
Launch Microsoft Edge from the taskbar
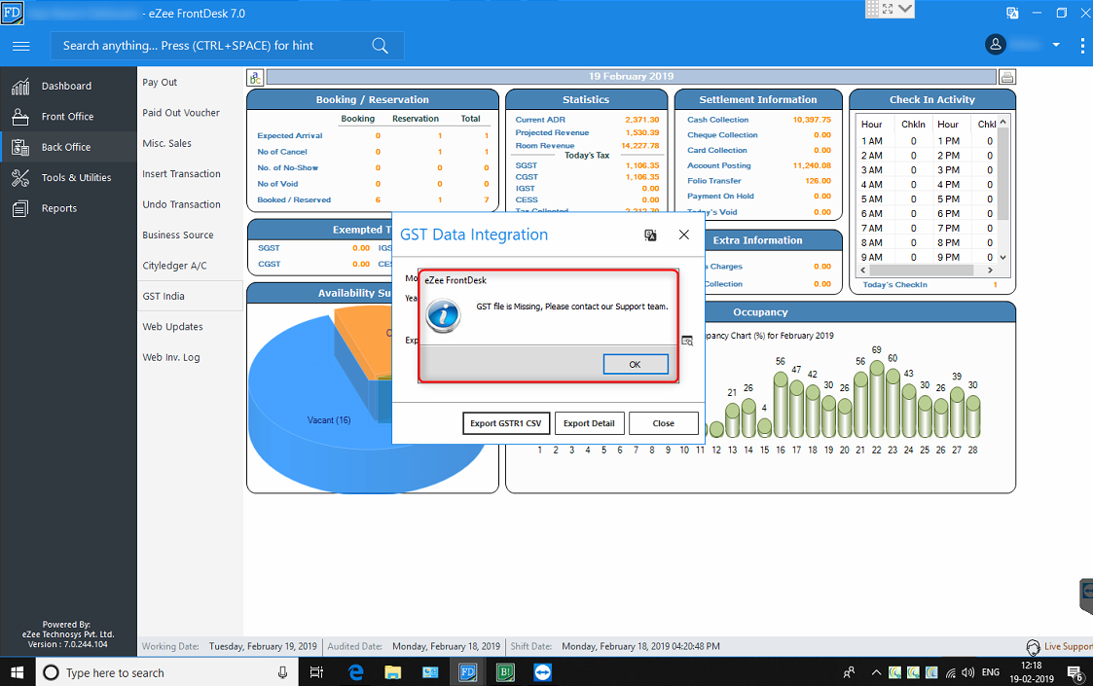(x=356, y=672)
